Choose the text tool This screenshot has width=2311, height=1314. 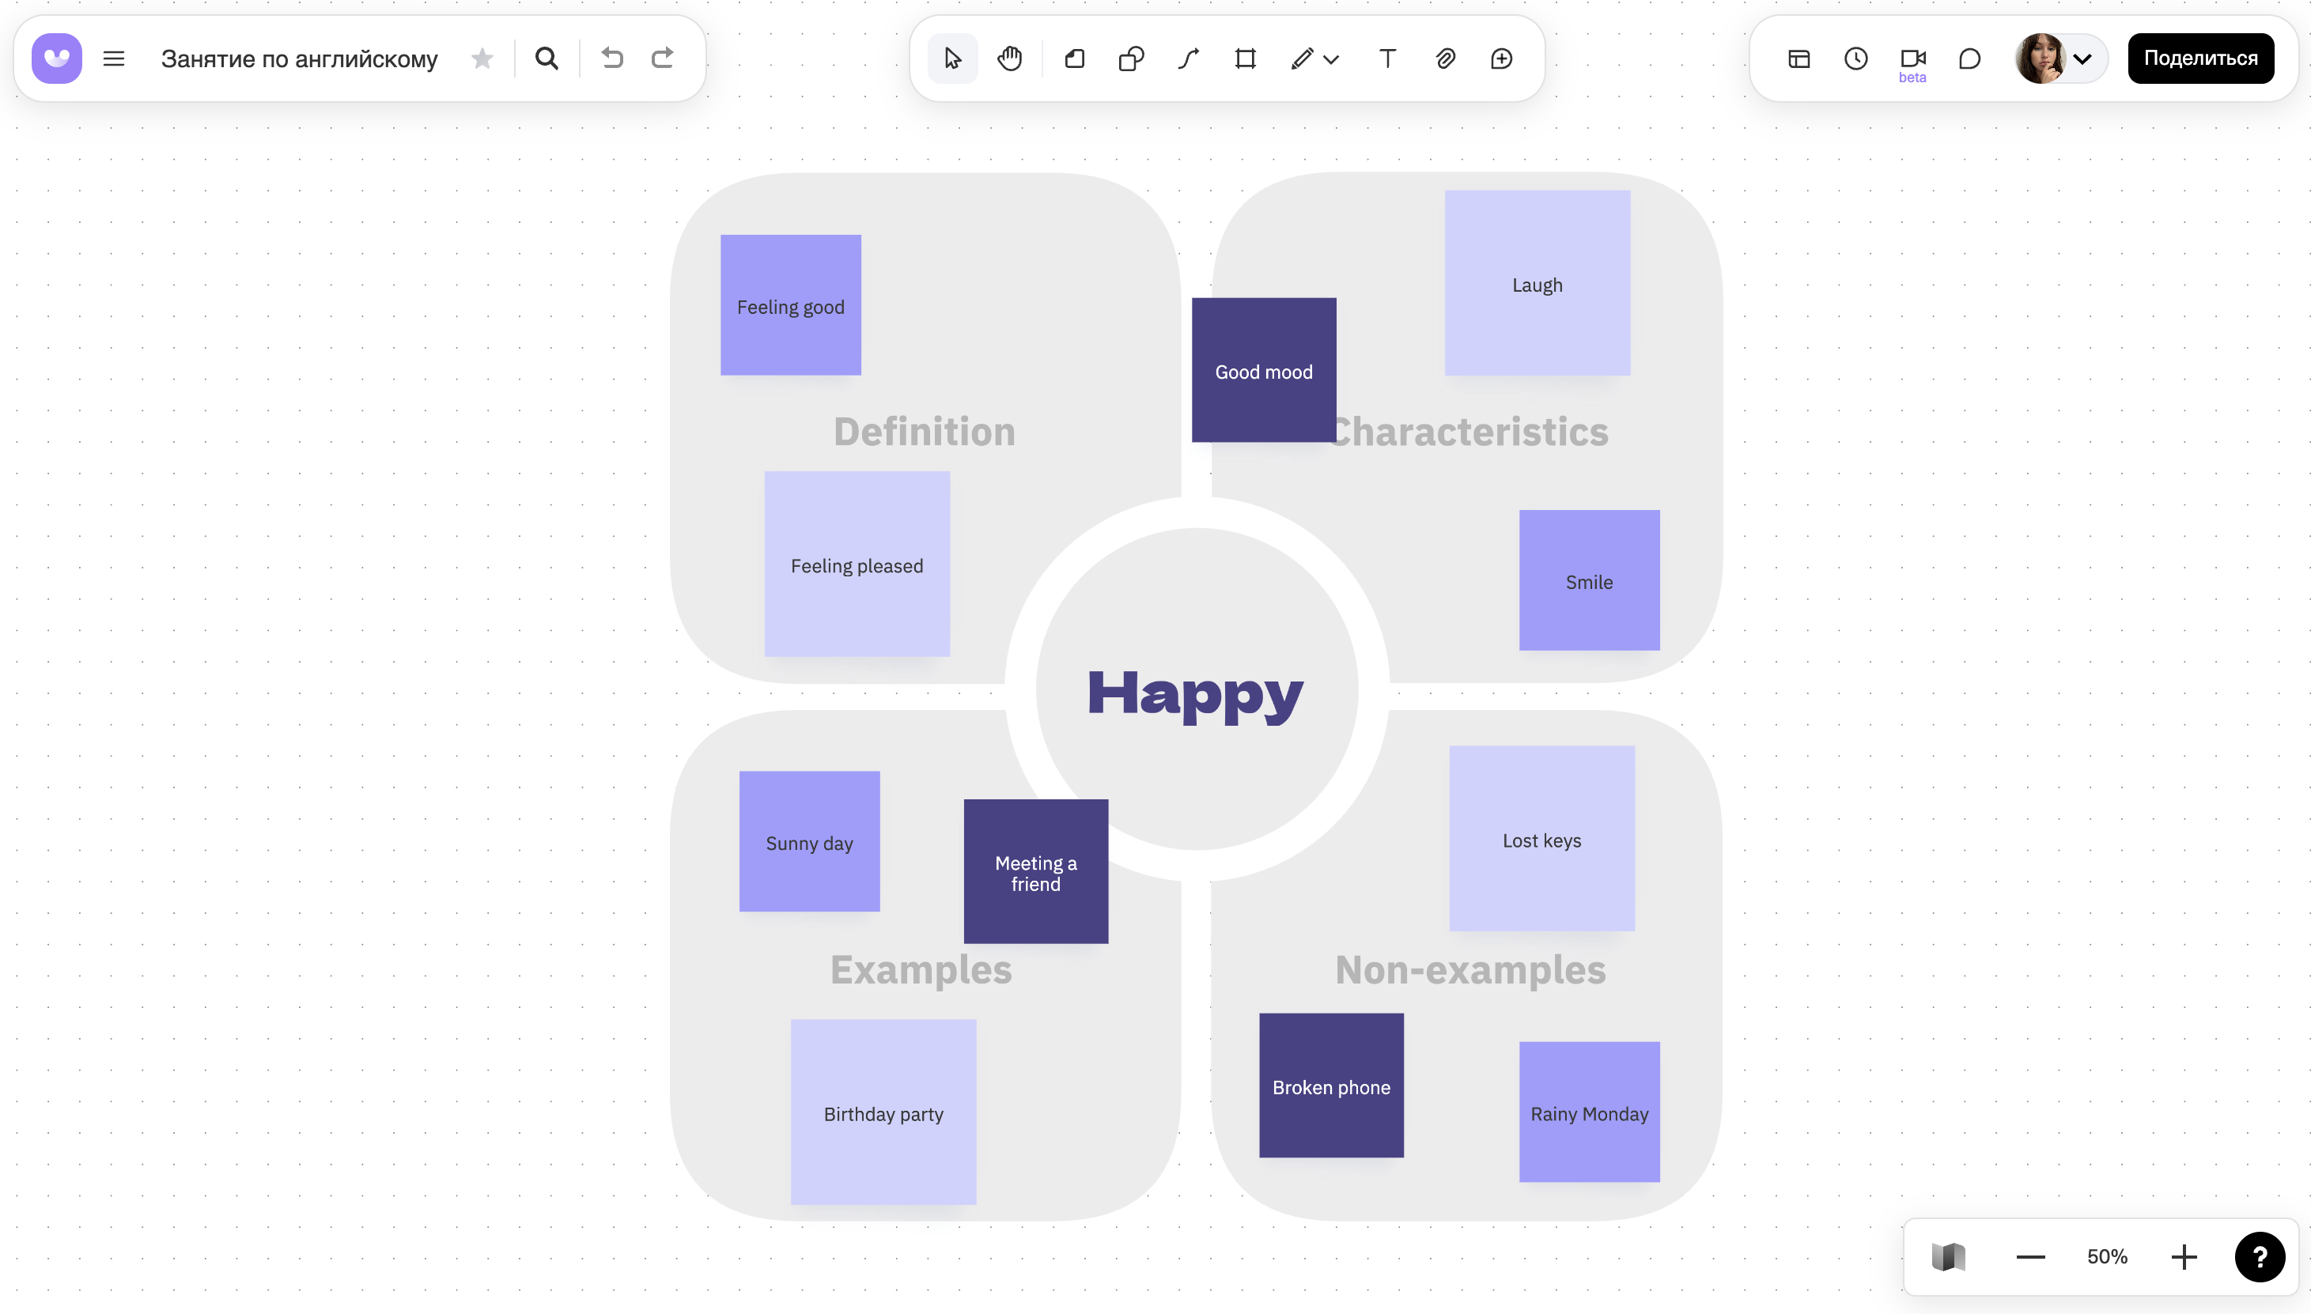click(1387, 59)
